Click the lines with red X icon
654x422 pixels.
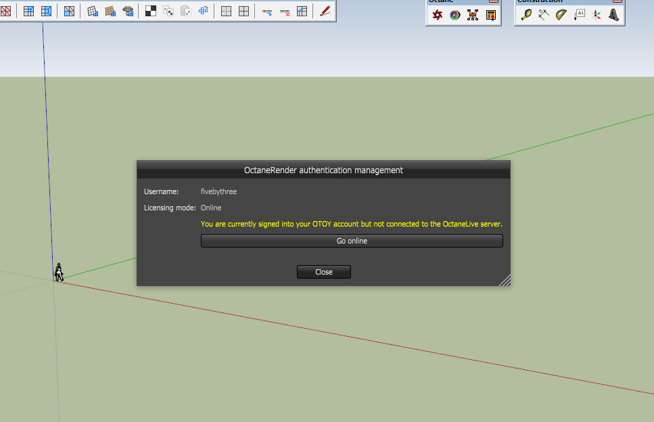pyautogui.click(x=285, y=11)
